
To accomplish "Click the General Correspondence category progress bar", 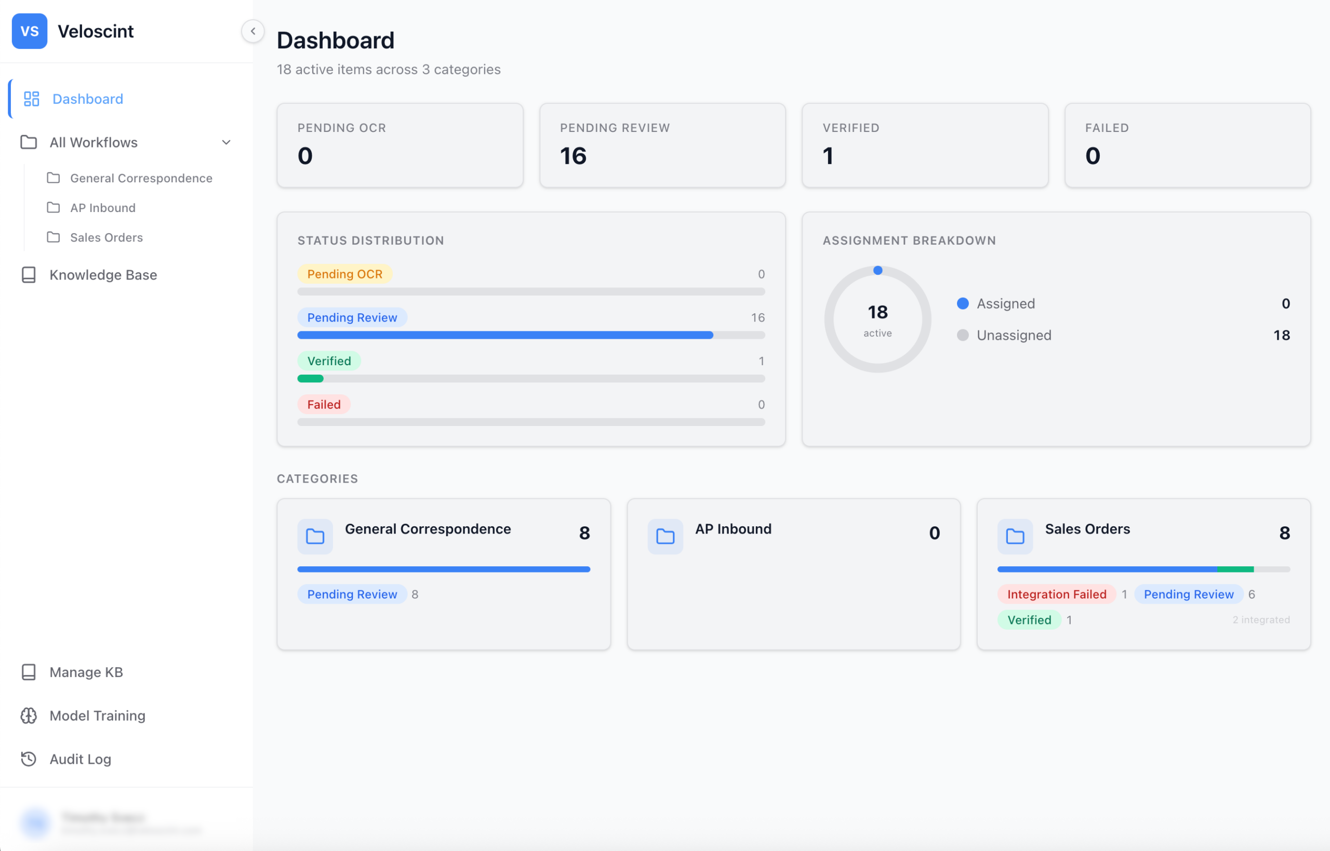I will 444,569.
